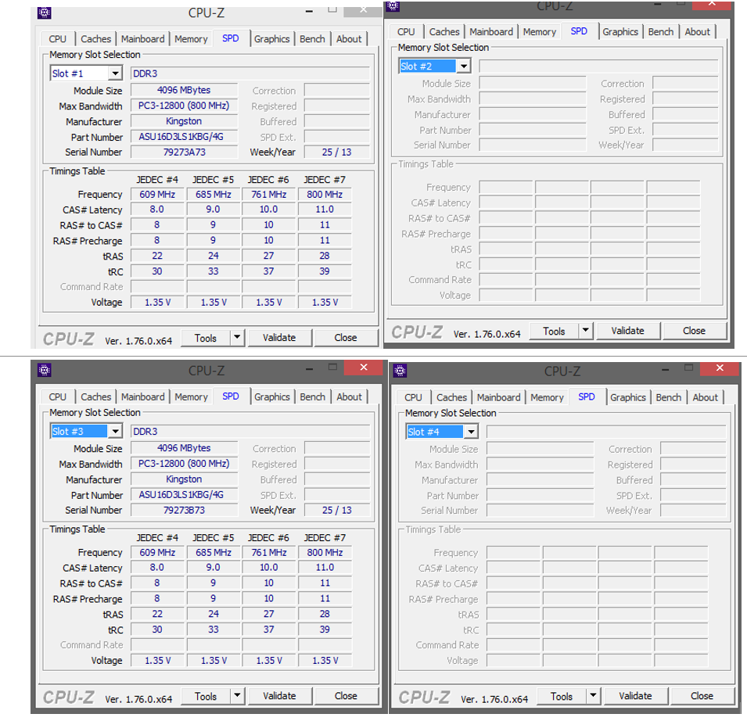Open the Slot #4 memory slot dropdown
Screen dimensions: 747x721
point(471,432)
